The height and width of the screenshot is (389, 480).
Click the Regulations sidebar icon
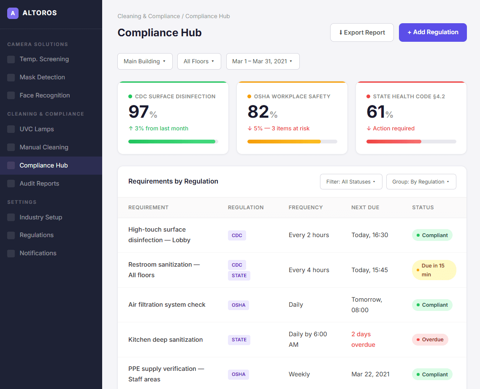[x=11, y=235]
